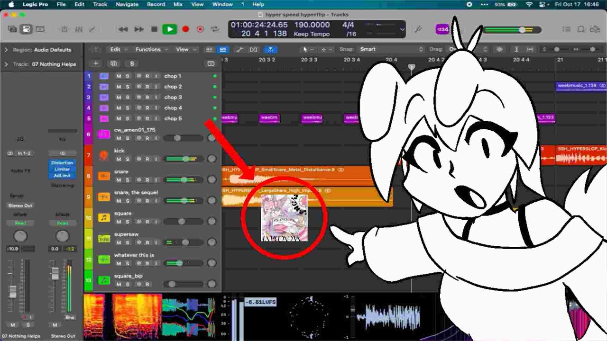Toggle Cycle mode

click(x=215, y=29)
